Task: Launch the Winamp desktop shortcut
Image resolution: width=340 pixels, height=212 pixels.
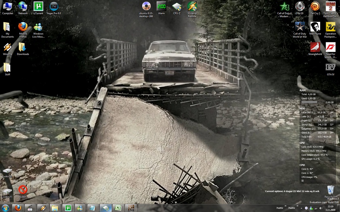Action: point(8,49)
